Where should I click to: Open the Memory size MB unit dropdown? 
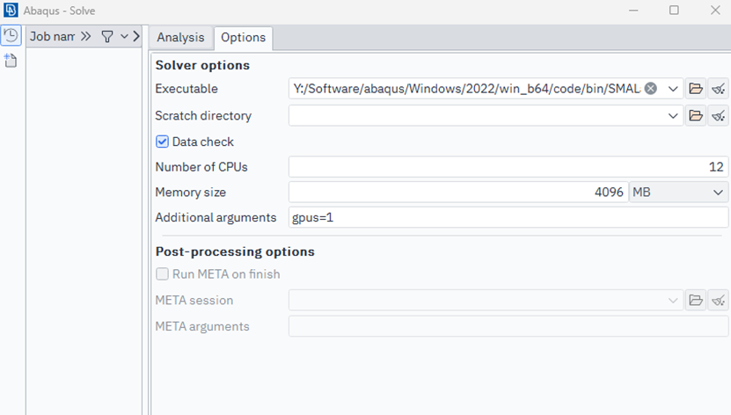[x=678, y=192]
